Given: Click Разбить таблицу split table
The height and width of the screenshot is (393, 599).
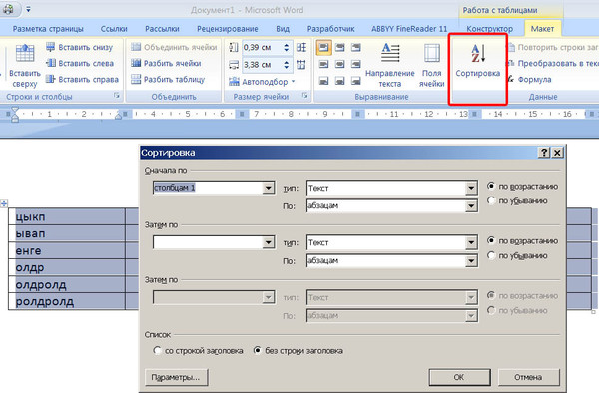Looking at the screenshot, I should click(168, 80).
